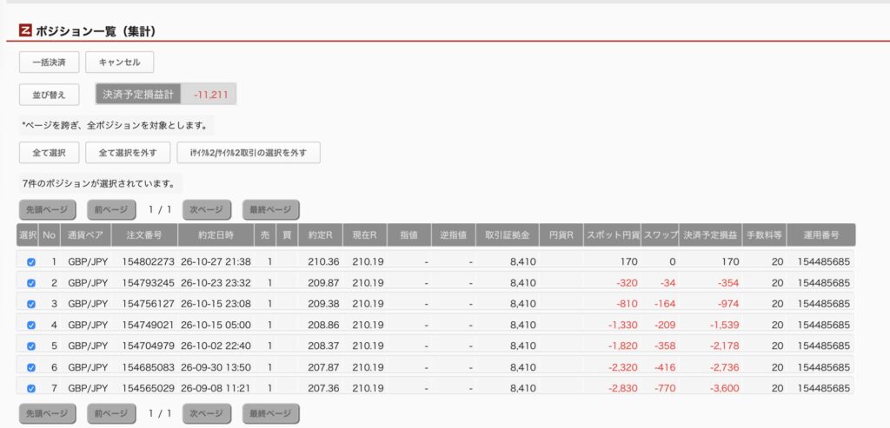This screenshot has height=428, width=890.
Task: Click 全て選択を外す to deselect all
Action: click(x=128, y=153)
